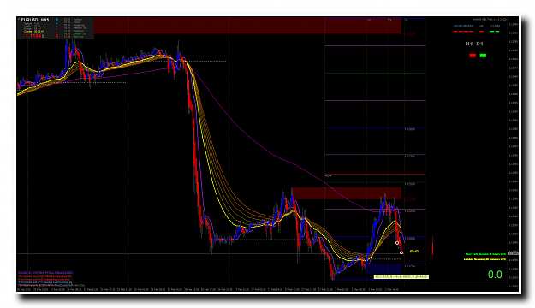Screen dimensions: 535x308
Task: Click the current price marker on price axis
Action: coord(513,253)
